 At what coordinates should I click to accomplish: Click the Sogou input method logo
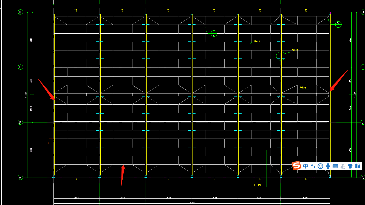[x=296, y=166]
